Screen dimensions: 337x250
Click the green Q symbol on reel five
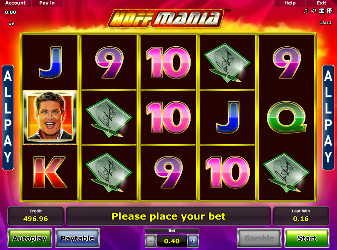click(287, 117)
